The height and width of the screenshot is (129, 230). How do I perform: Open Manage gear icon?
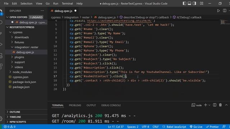point(1,119)
